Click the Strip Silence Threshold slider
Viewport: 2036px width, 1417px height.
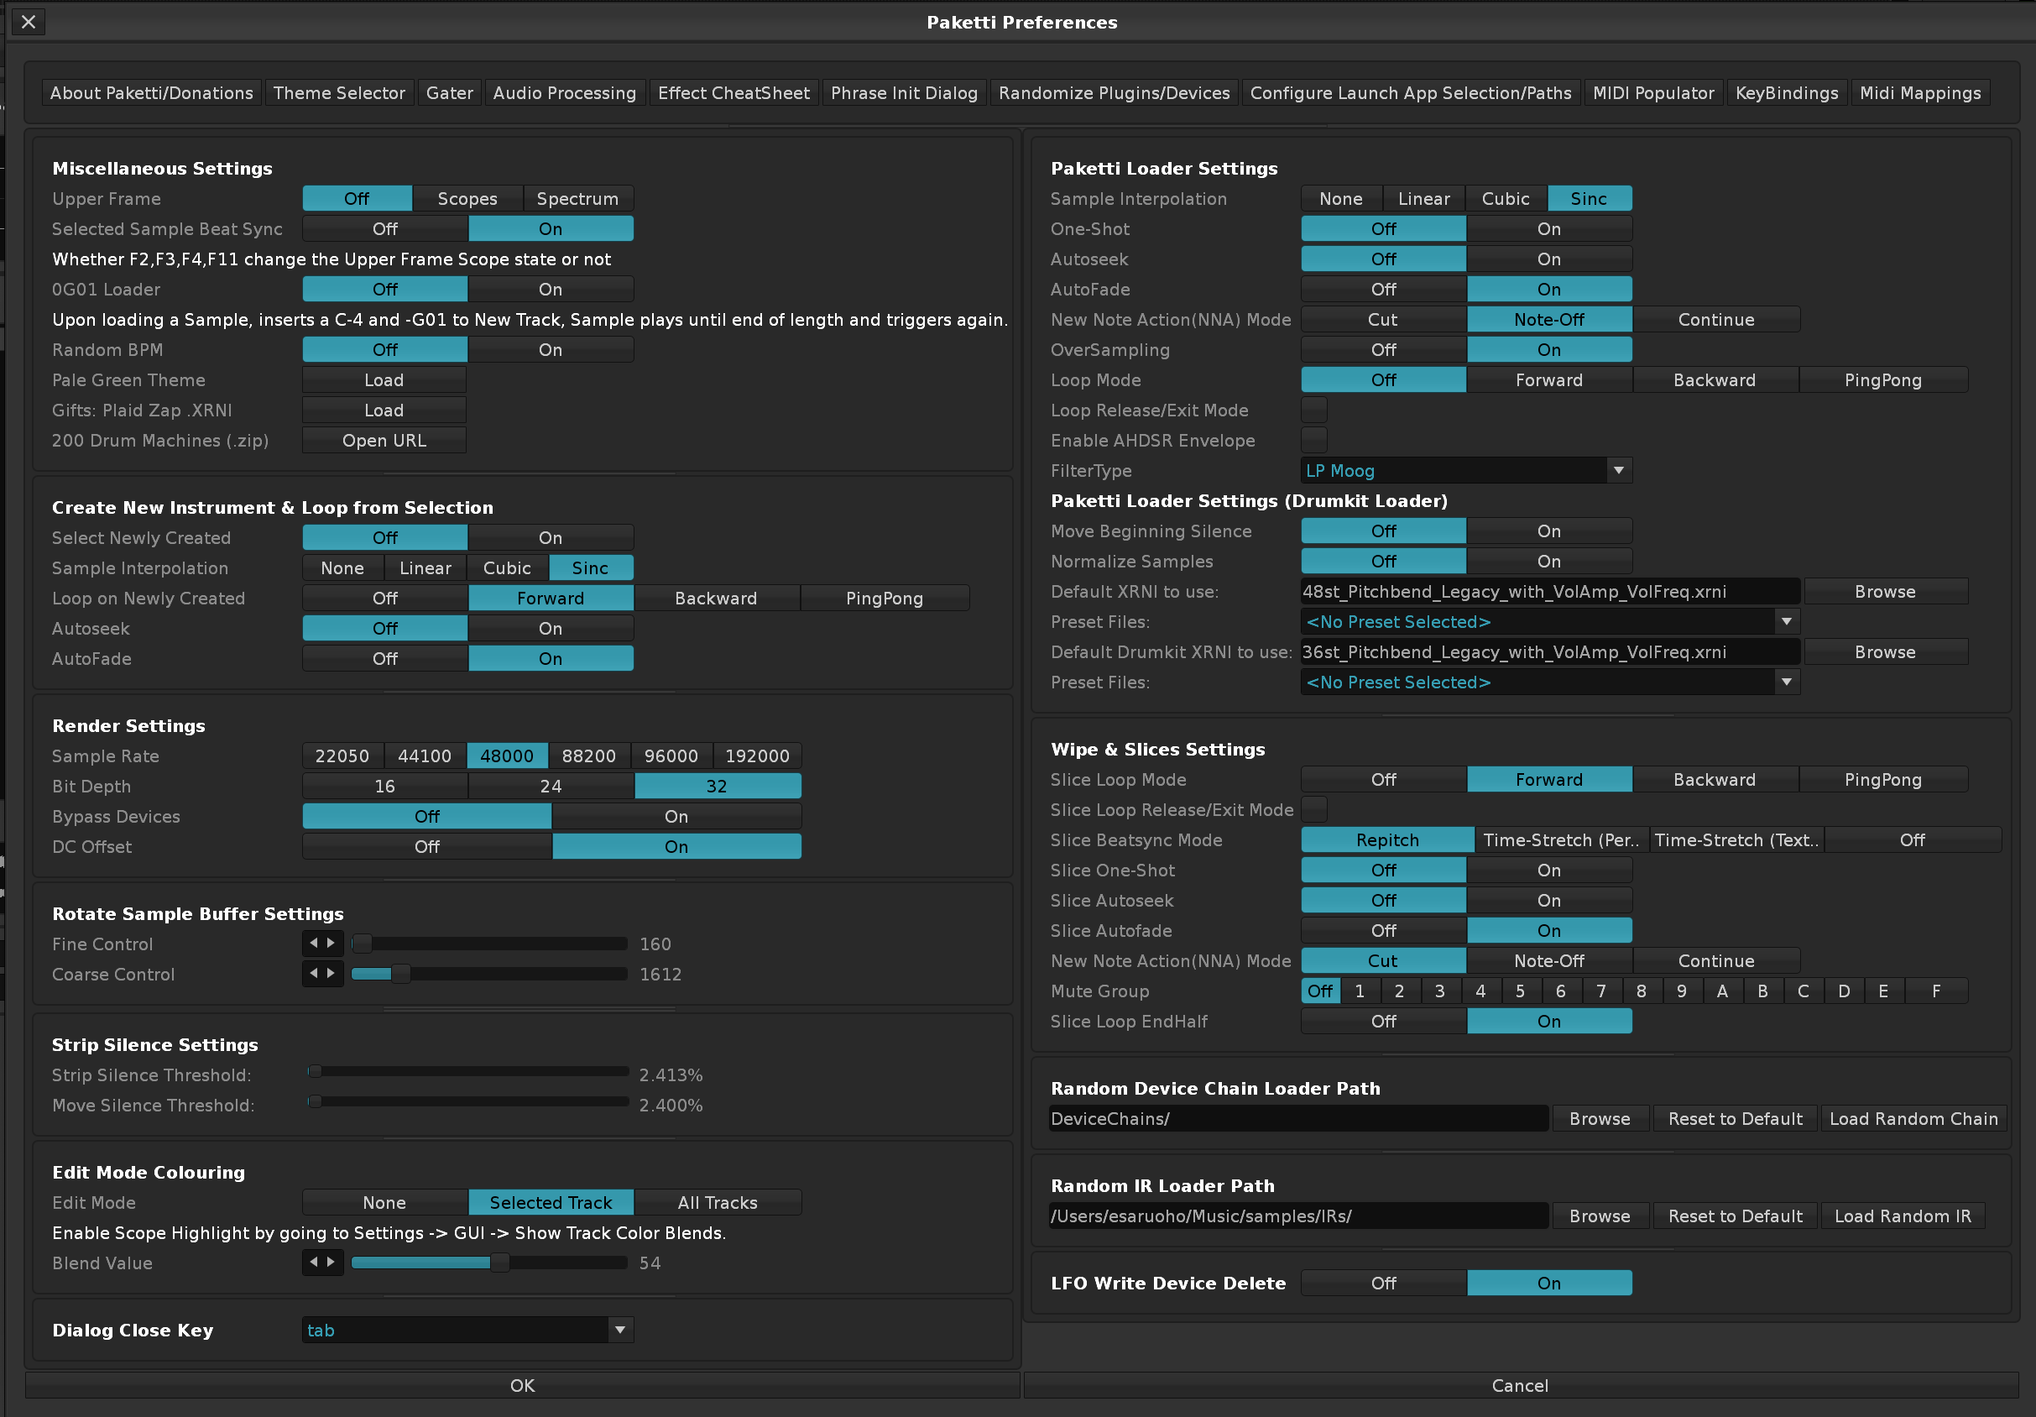(470, 1073)
